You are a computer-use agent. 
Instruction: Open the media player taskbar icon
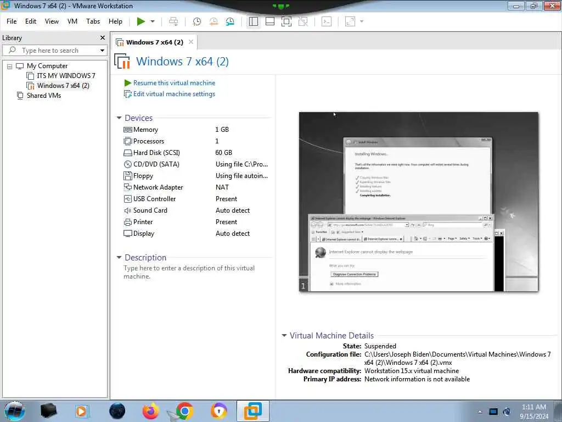pyautogui.click(x=82, y=411)
